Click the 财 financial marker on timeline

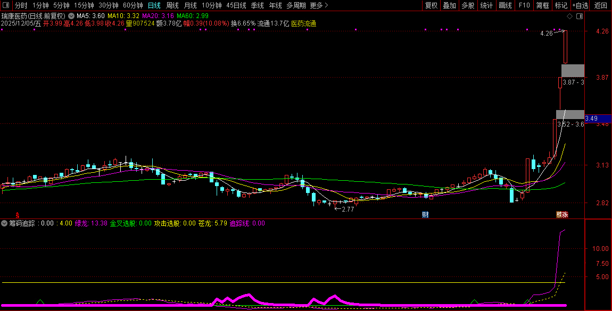click(425, 215)
